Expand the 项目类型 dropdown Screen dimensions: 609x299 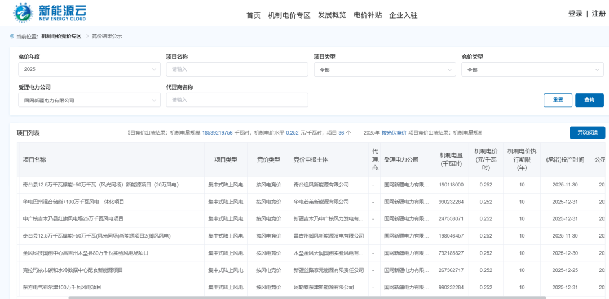pos(385,69)
